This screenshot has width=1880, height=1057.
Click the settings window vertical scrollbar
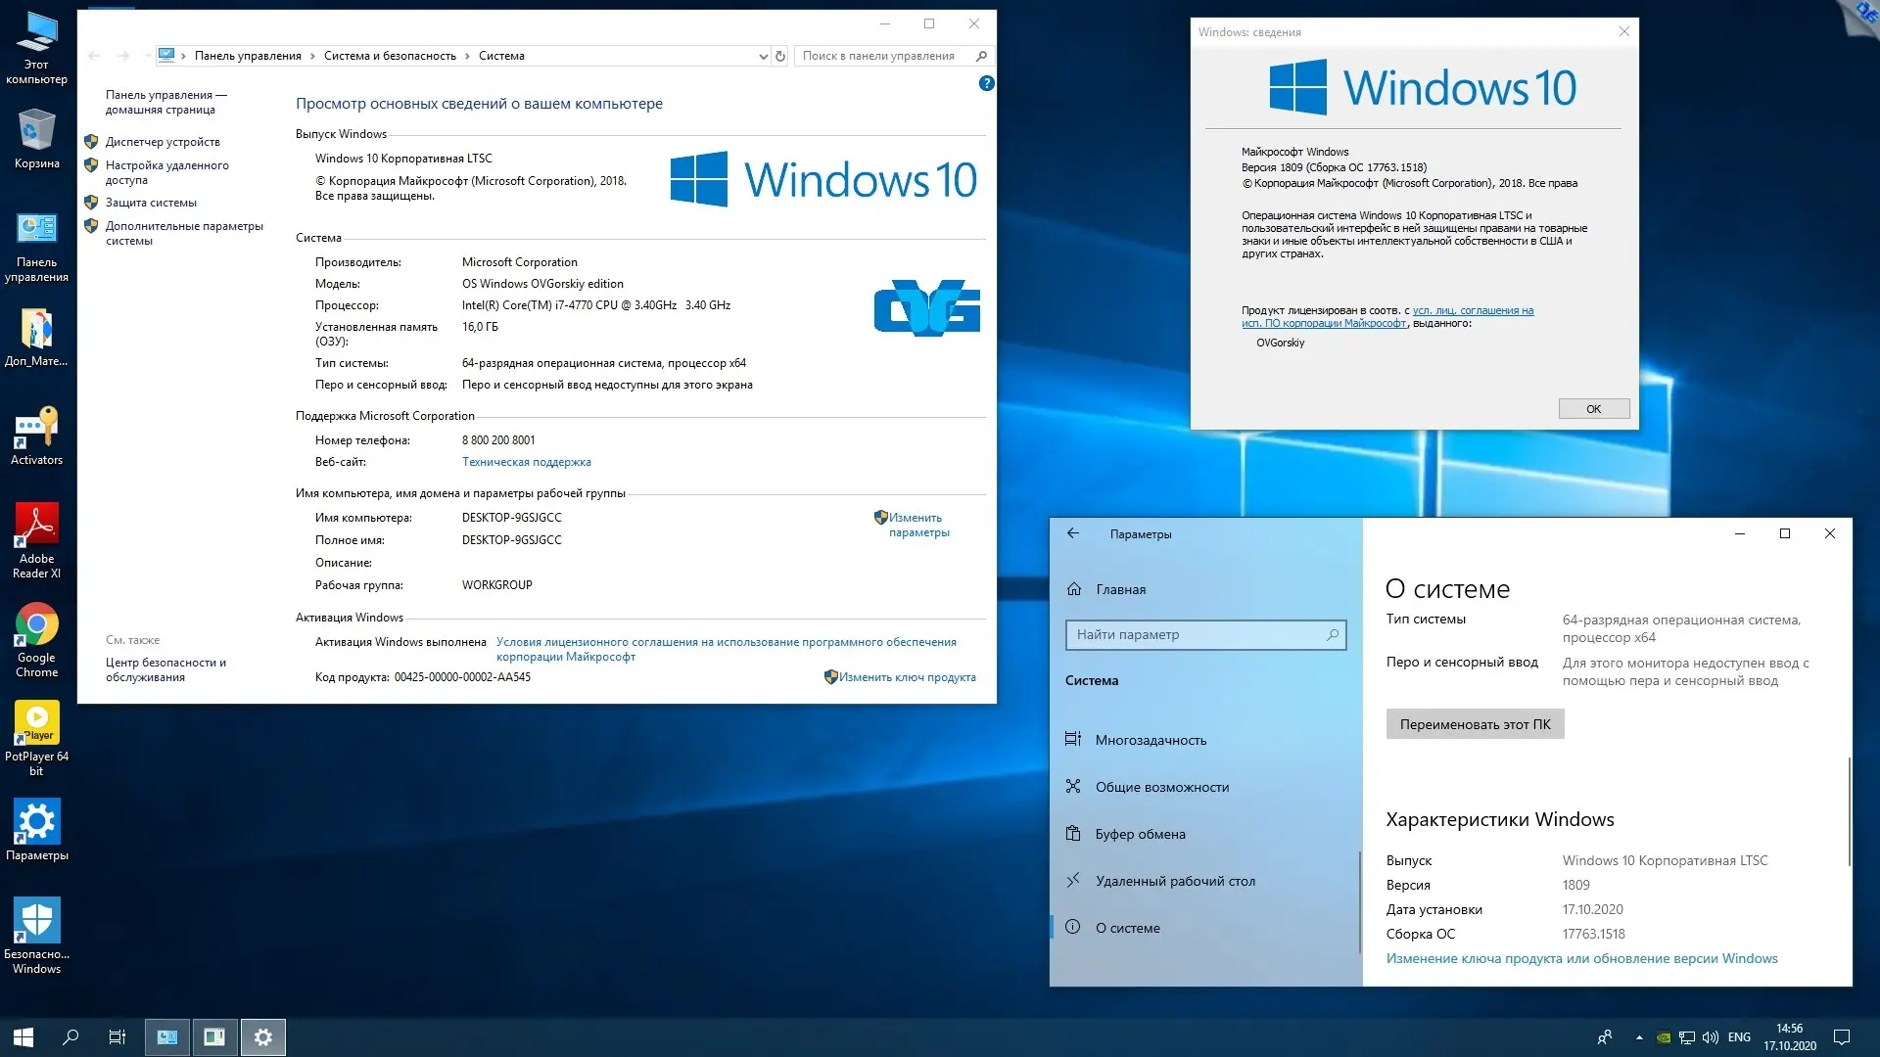1849,812
